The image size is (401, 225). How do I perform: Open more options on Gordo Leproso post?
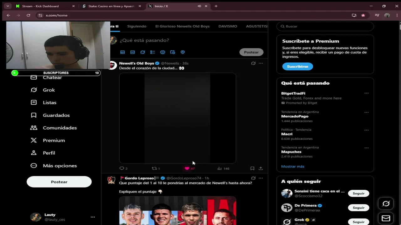pyautogui.click(x=261, y=178)
